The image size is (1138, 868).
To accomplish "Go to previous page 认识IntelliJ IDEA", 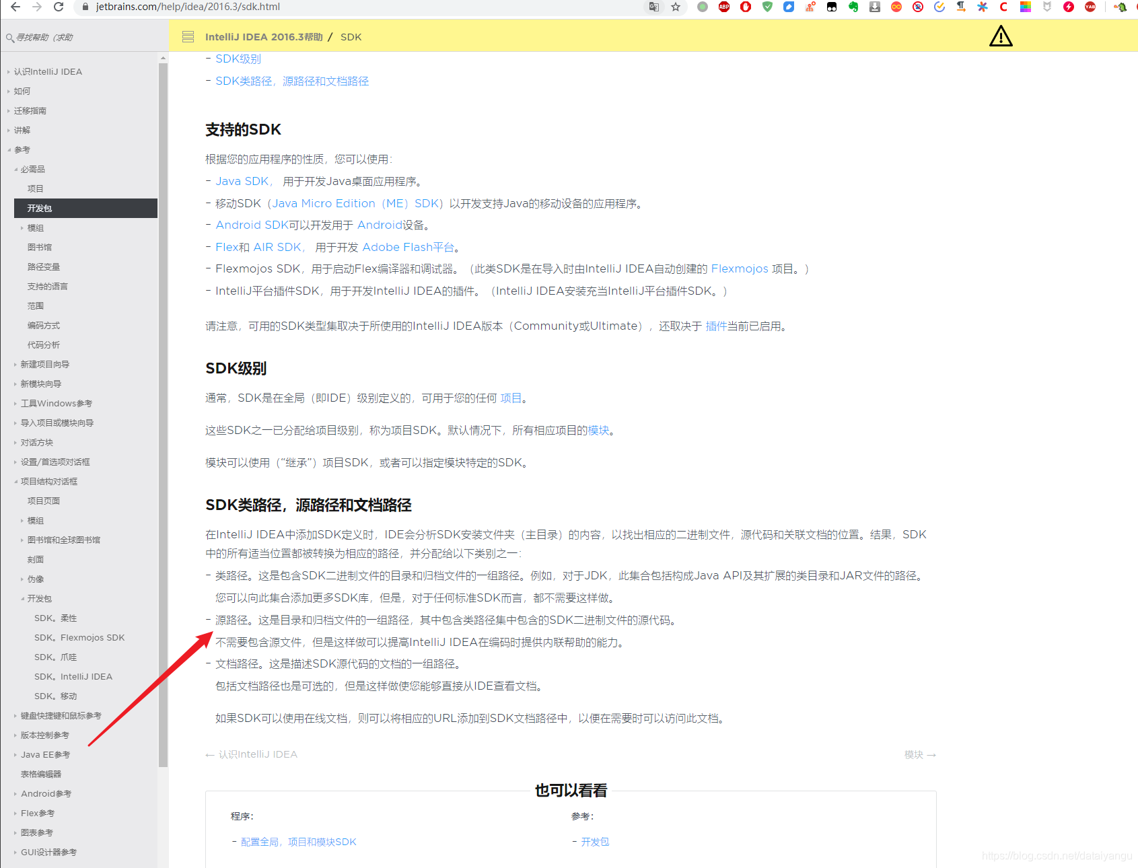I will point(251,755).
